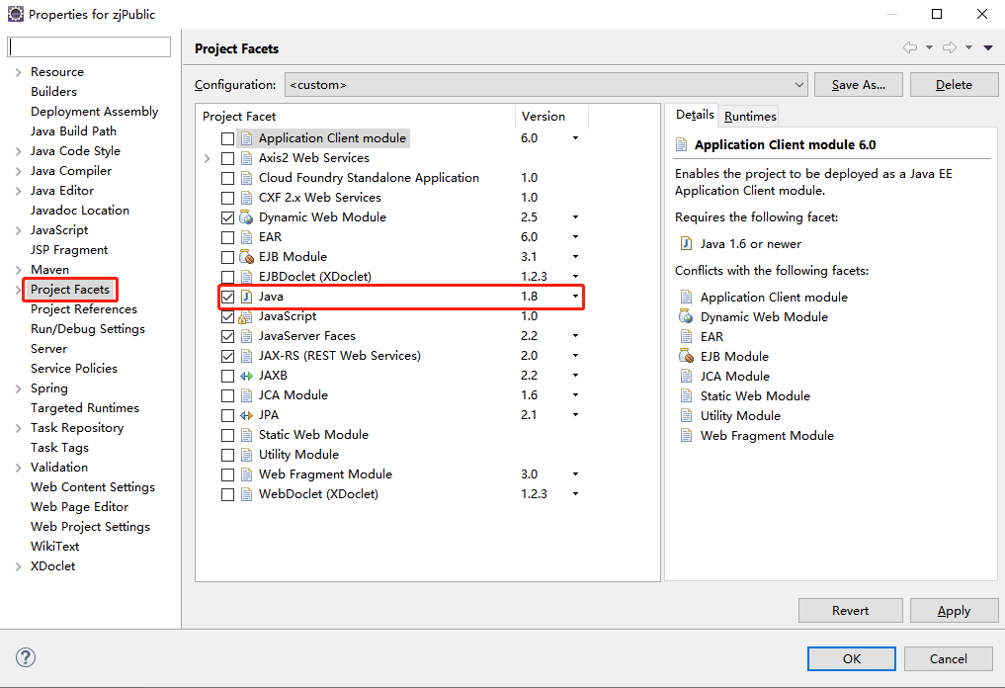This screenshot has height=688, width=1005.
Task: Open the Java version 1.8 dropdown
Action: pyautogui.click(x=574, y=296)
